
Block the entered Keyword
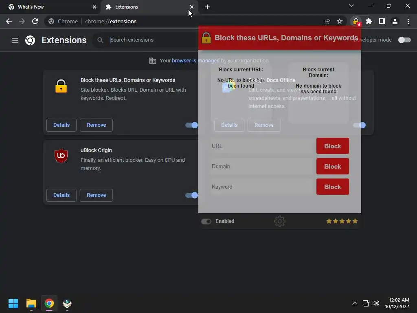click(x=332, y=187)
